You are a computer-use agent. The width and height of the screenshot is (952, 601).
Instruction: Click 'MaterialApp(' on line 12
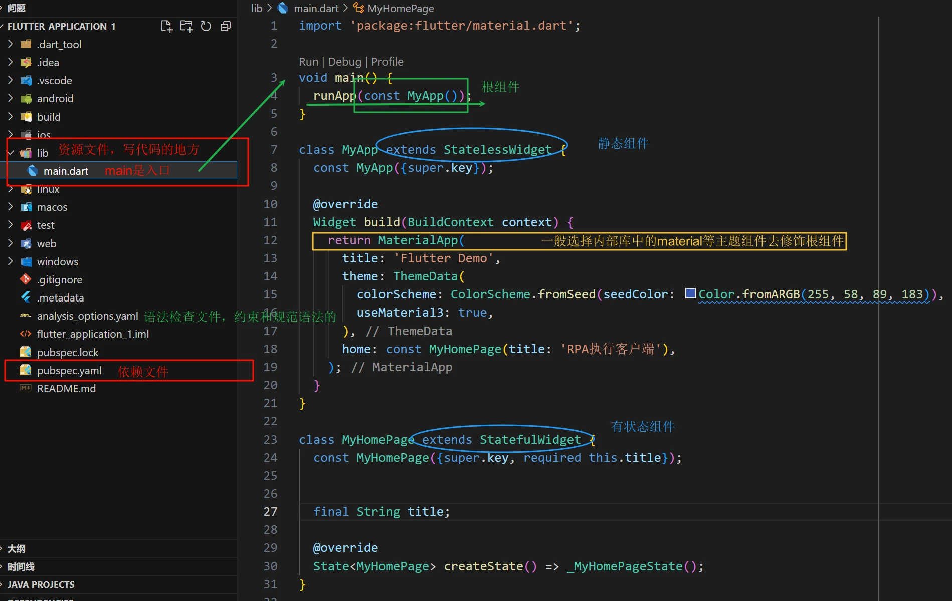pos(421,240)
